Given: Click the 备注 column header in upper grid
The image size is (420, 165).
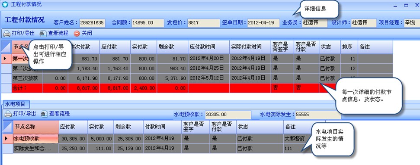Looking at the screenshot, I should coord(375,47).
